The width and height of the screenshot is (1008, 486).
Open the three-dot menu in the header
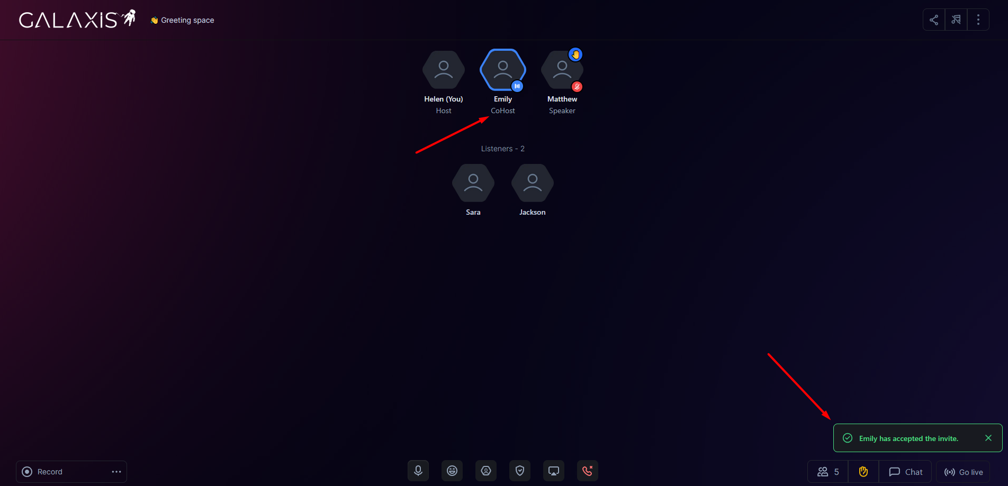[978, 20]
